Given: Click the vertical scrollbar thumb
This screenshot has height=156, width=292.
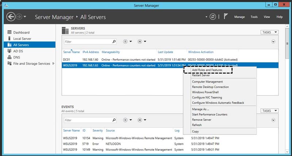Looking at the screenshot, I should point(287,44).
